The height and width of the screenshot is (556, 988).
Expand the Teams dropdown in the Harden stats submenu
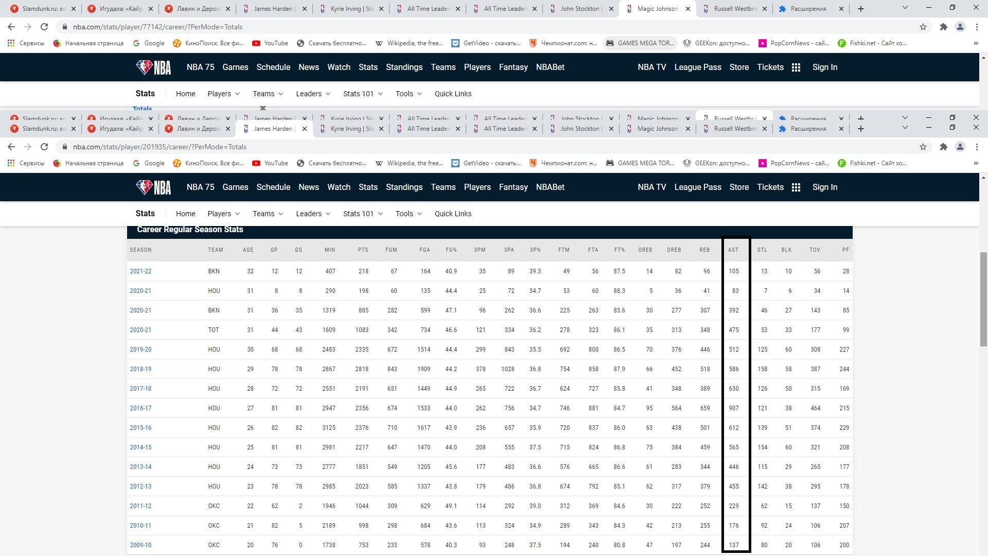(x=268, y=214)
